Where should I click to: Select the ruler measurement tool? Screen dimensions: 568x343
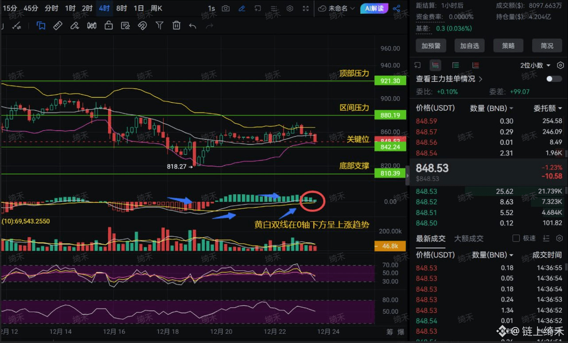[x=58, y=26]
